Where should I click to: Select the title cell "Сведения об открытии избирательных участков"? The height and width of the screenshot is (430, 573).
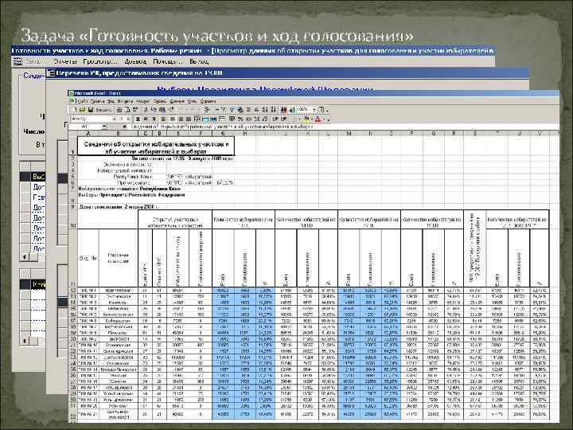coord(156,147)
